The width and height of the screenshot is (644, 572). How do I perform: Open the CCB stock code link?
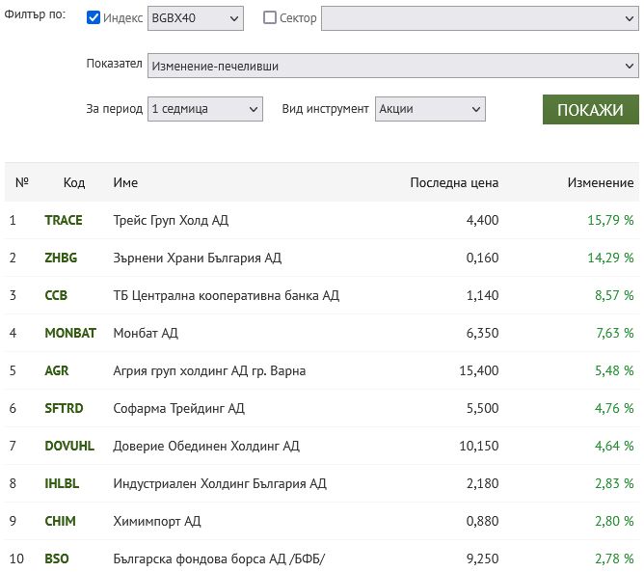(56, 295)
